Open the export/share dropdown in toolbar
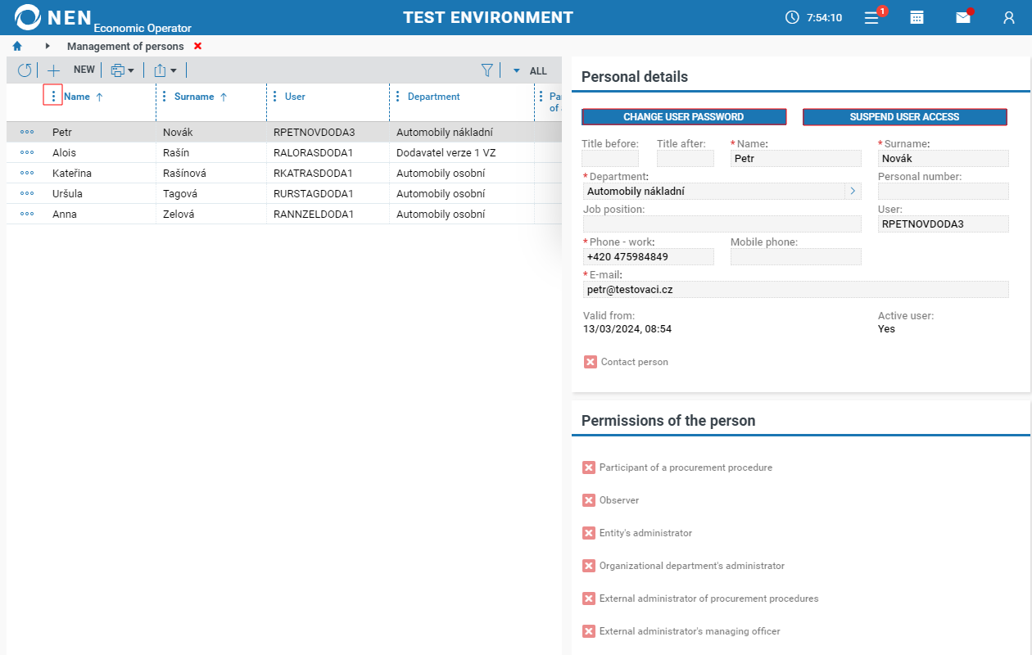The height and width of the screenshot is (655, 1032). pos(165,70)
